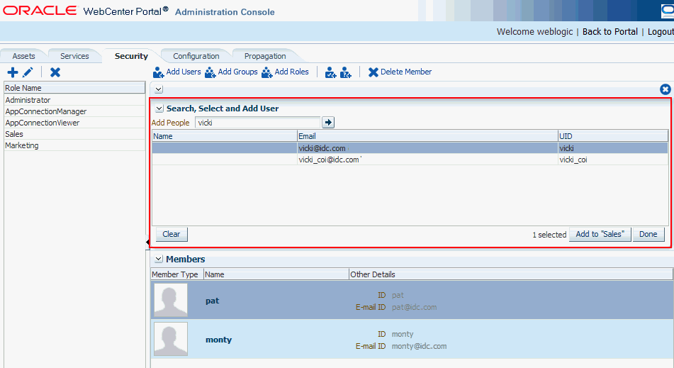The height and width of the screenshot is (368, 674).
Task: Click the search arrow next to Add People
Action: click(328, 123)
